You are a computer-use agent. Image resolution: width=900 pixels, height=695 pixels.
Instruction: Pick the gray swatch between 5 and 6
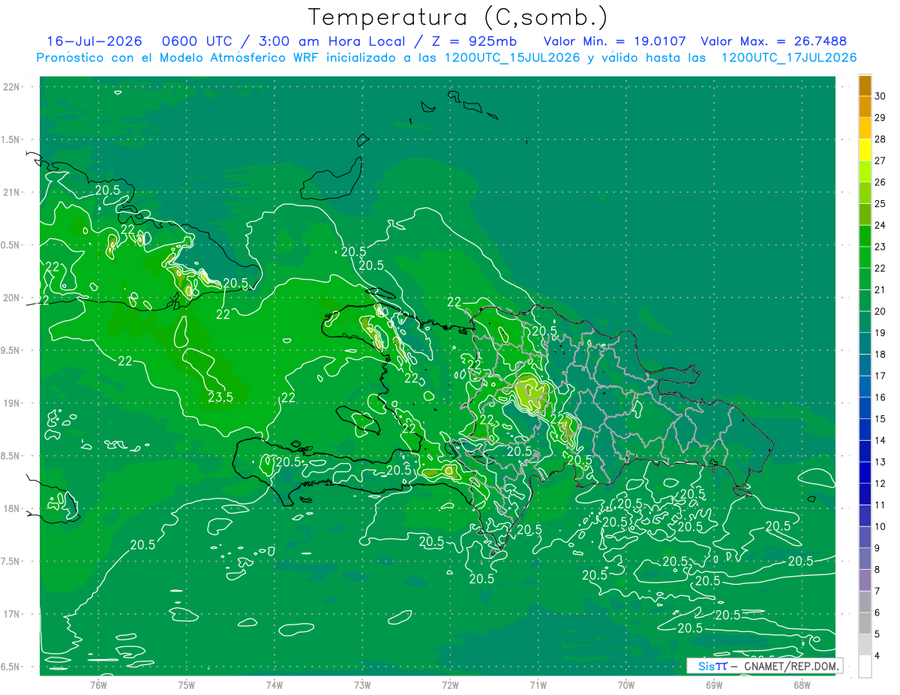click(865, 623)
